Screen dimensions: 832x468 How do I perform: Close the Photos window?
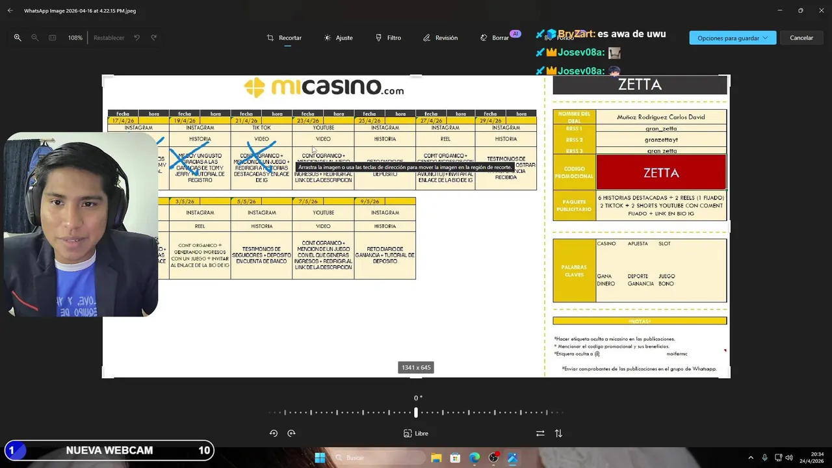[820, 10]
